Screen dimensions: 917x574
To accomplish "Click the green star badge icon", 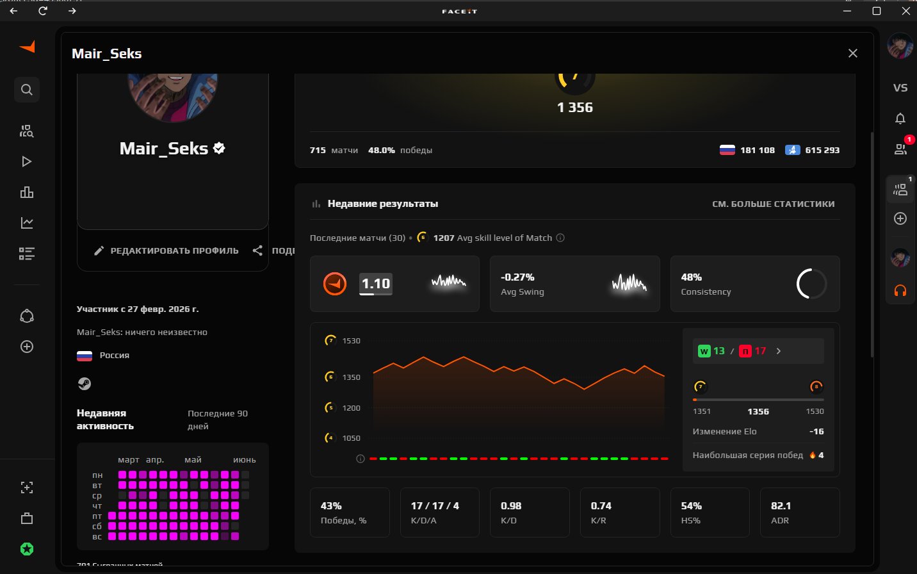I will coord(27,549).
